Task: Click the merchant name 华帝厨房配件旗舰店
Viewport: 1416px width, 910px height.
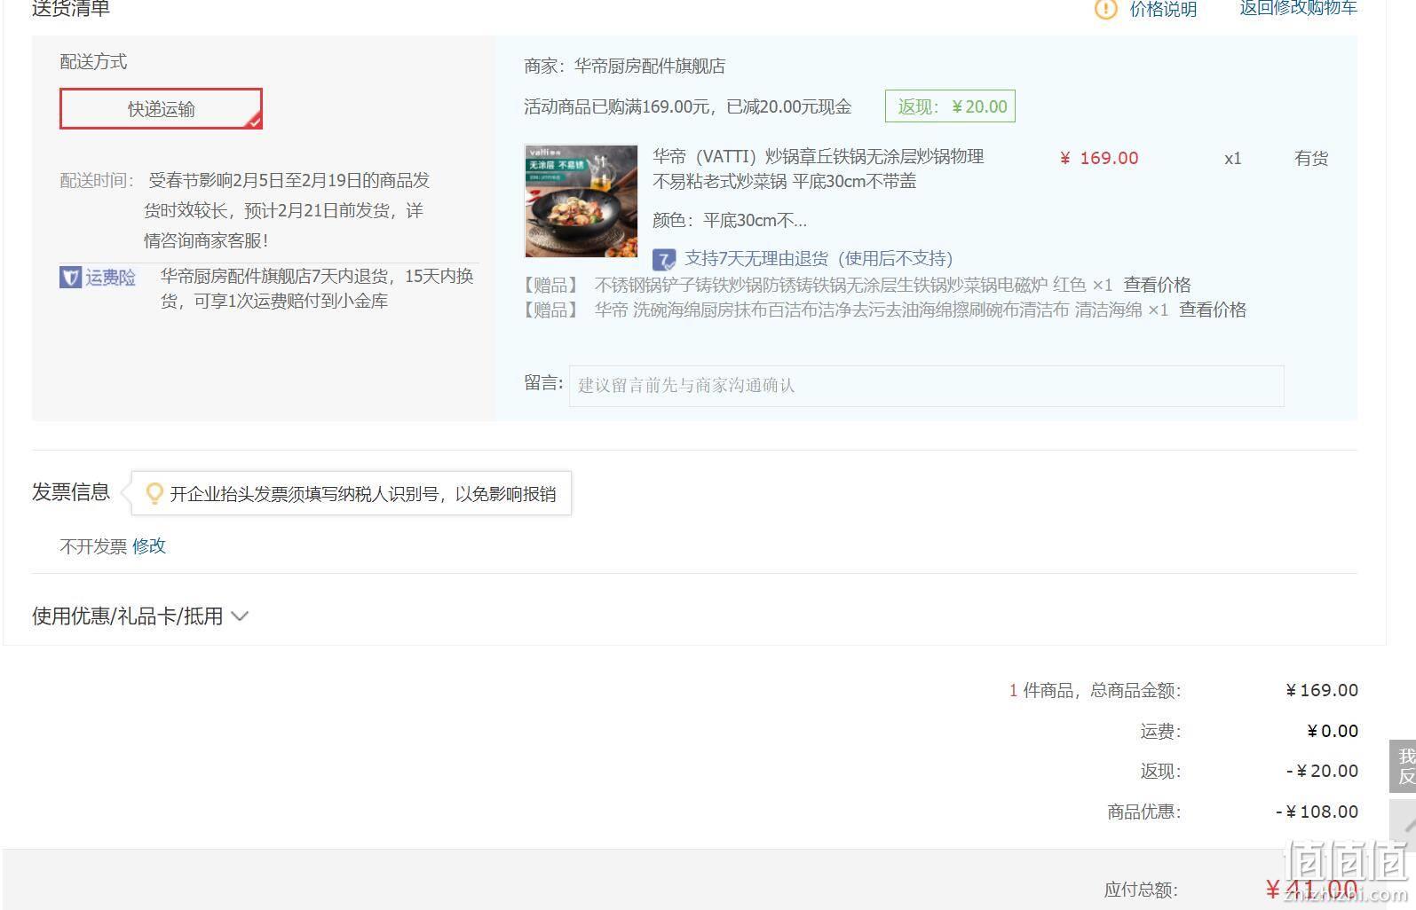Action: pos(650,66)
